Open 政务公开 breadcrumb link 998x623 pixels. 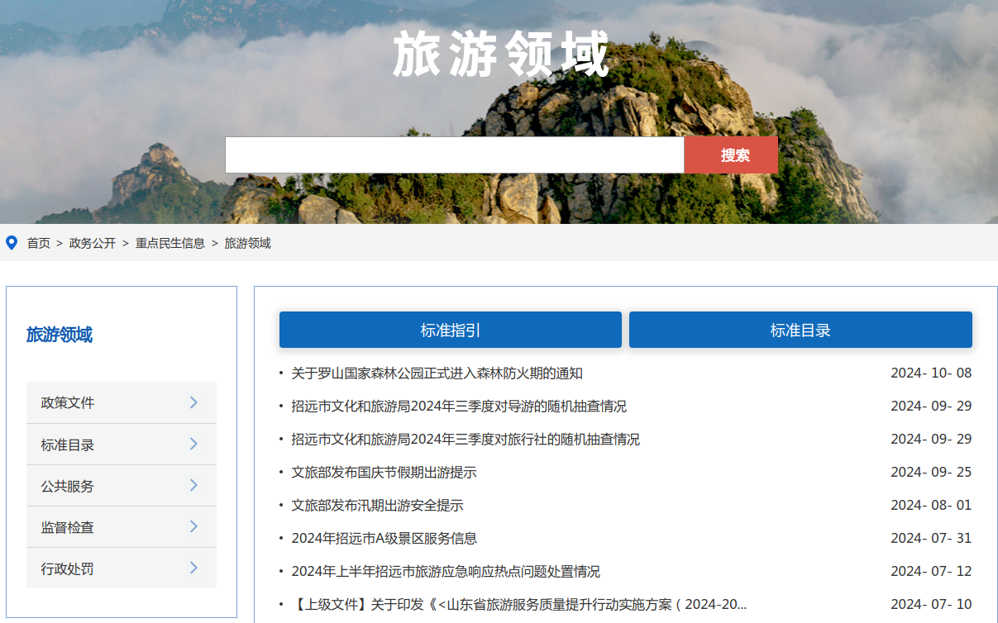coord(93,243)
